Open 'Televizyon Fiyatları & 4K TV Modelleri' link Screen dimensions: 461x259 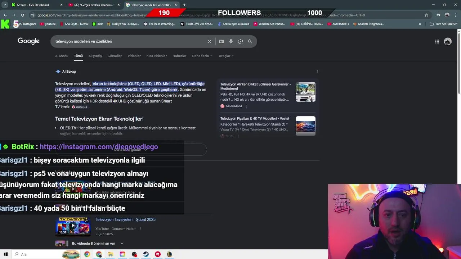255,118
